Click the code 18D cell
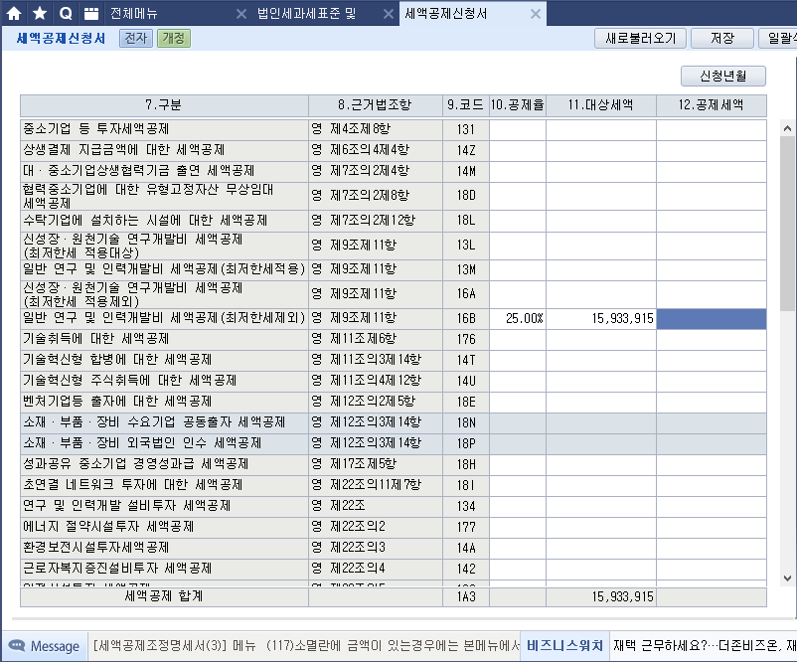 (x=466, y=196)
